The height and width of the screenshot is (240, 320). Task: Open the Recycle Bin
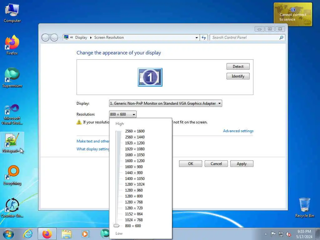304,207
